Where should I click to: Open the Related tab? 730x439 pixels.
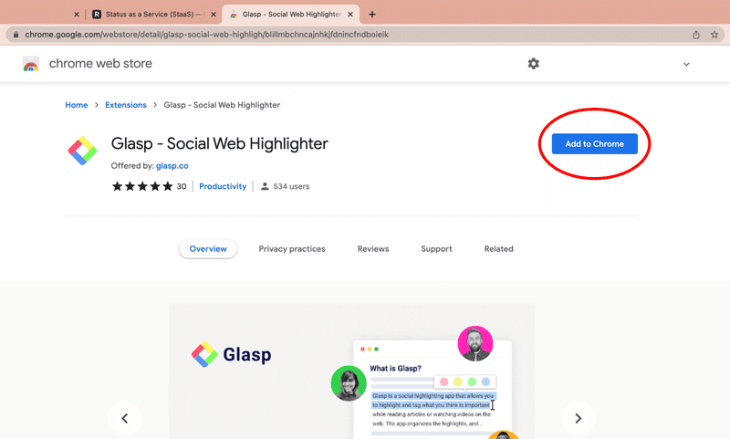pos(498,248)
